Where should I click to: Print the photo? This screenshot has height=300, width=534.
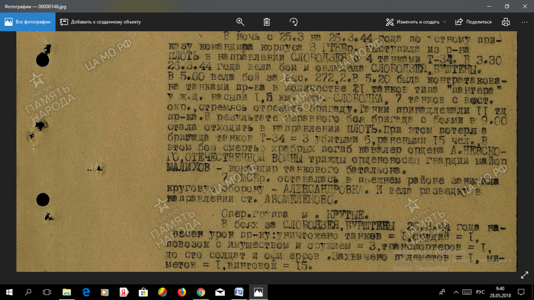[506, 22]
